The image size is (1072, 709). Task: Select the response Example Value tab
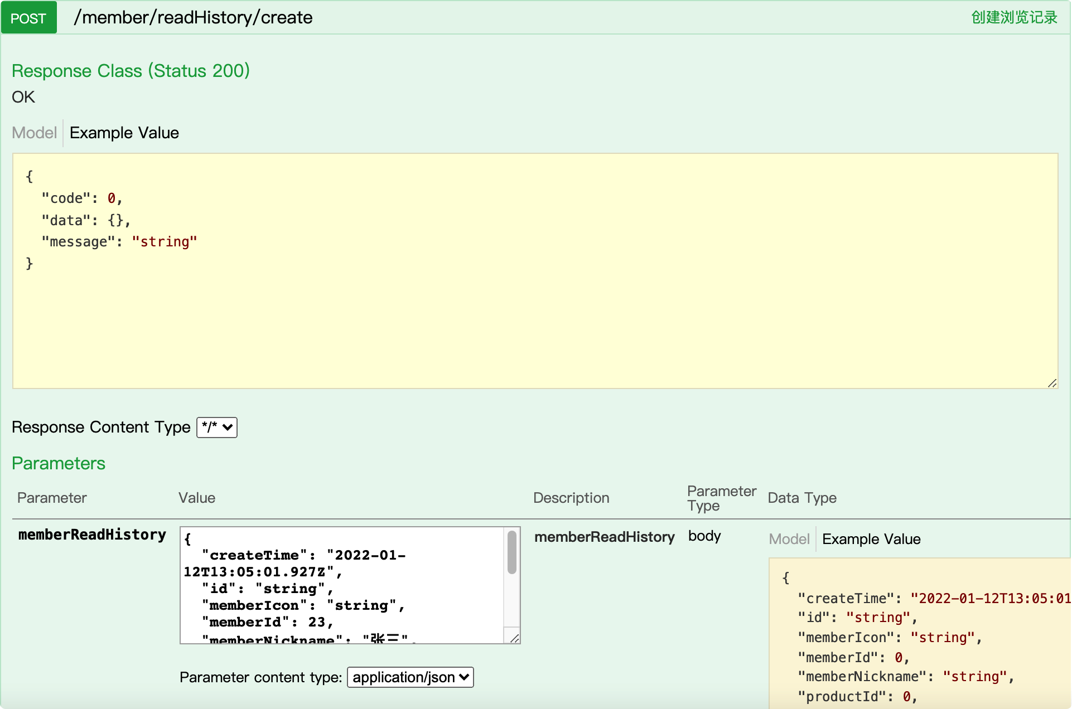coord(124,133)
